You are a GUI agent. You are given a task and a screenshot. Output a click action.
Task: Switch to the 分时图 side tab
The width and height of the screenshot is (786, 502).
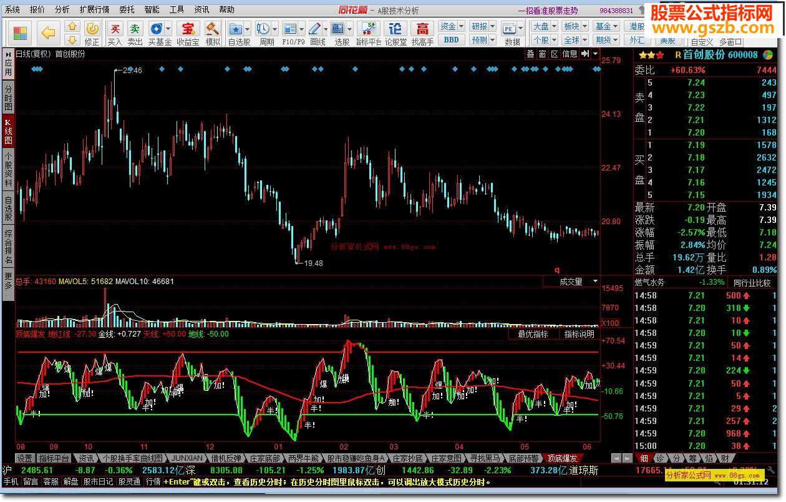pyautogui.click(x=8, y=98)
